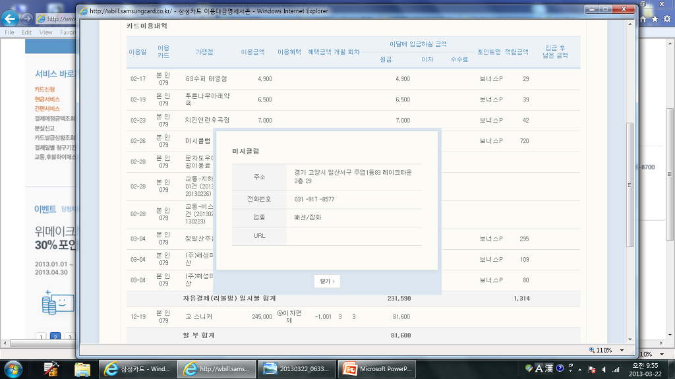
Task: Click the popup phone number 031-917-8577
Action: click(314, 200)
